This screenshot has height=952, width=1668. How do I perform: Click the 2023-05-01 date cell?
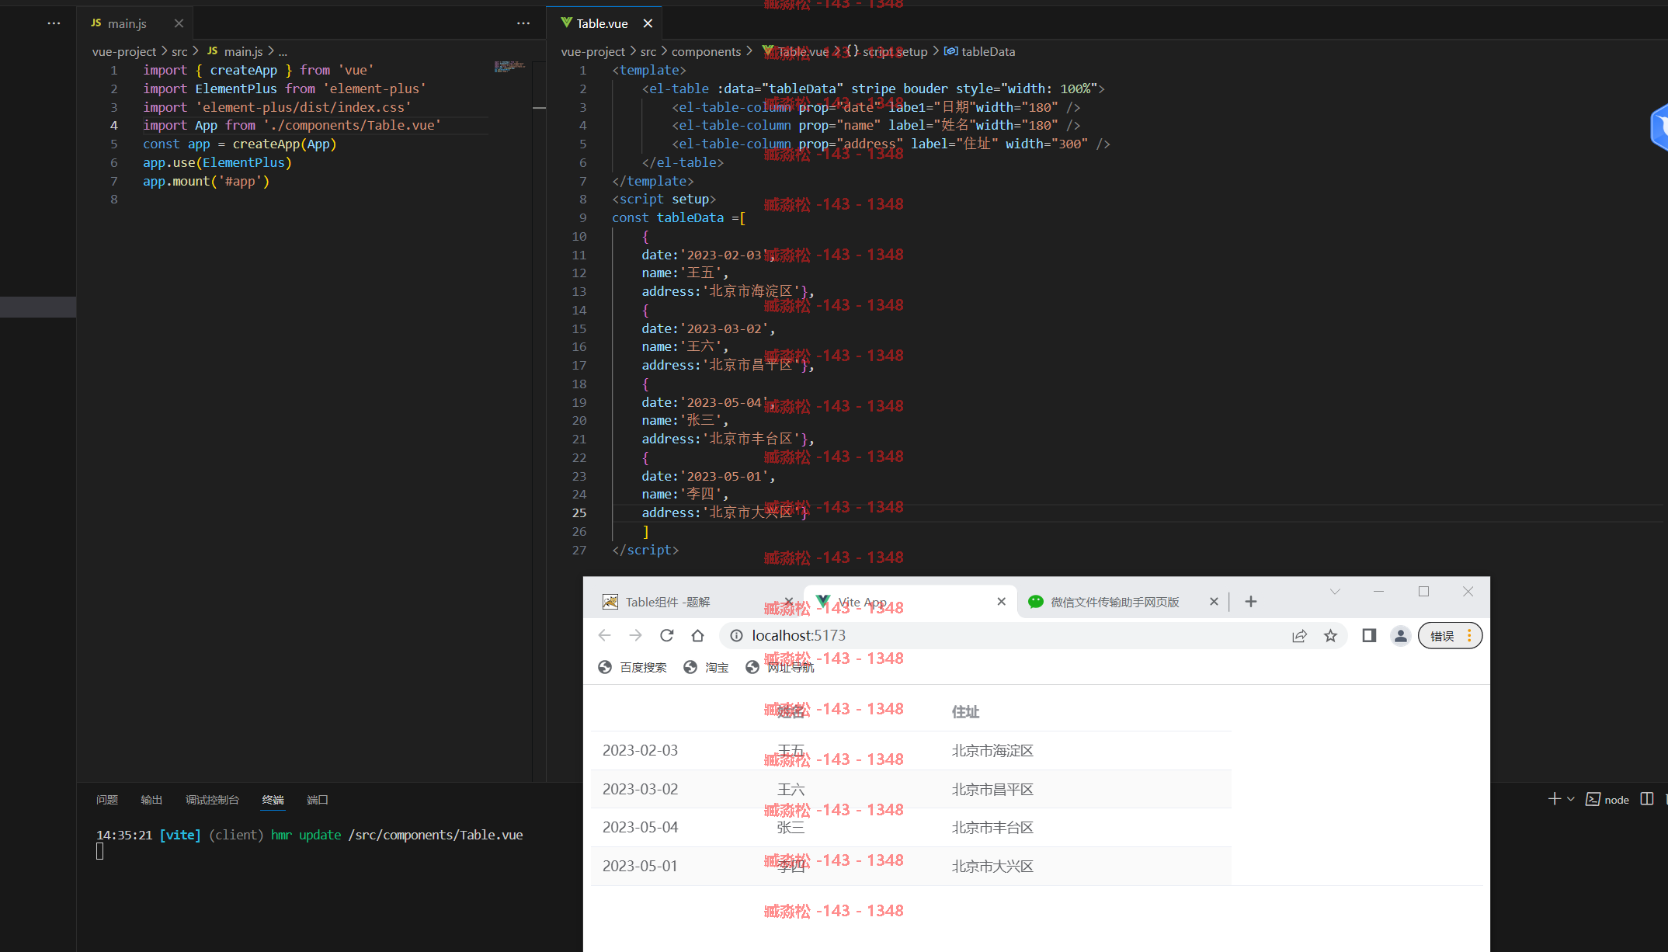(640, 867)
